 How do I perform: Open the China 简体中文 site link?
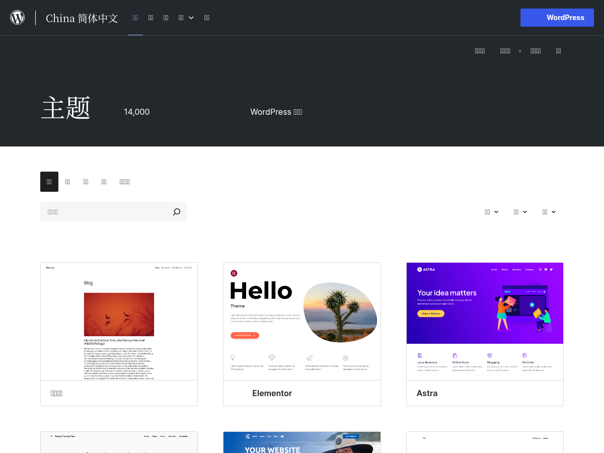point(82,18)
